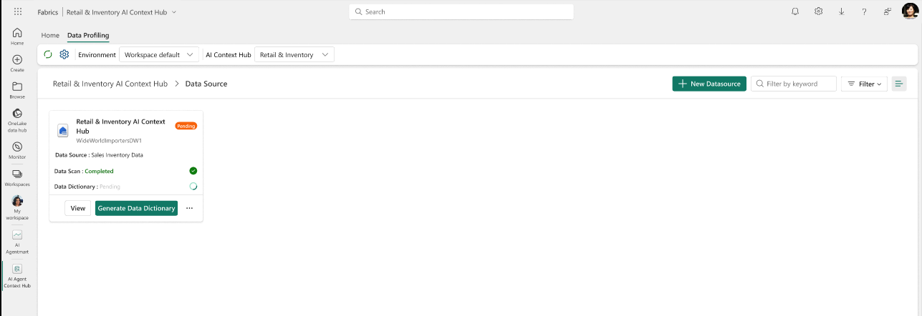Click the Data Source breadcrumb
The height and width of the screenshot is (316, 922).
coord(206,84)
